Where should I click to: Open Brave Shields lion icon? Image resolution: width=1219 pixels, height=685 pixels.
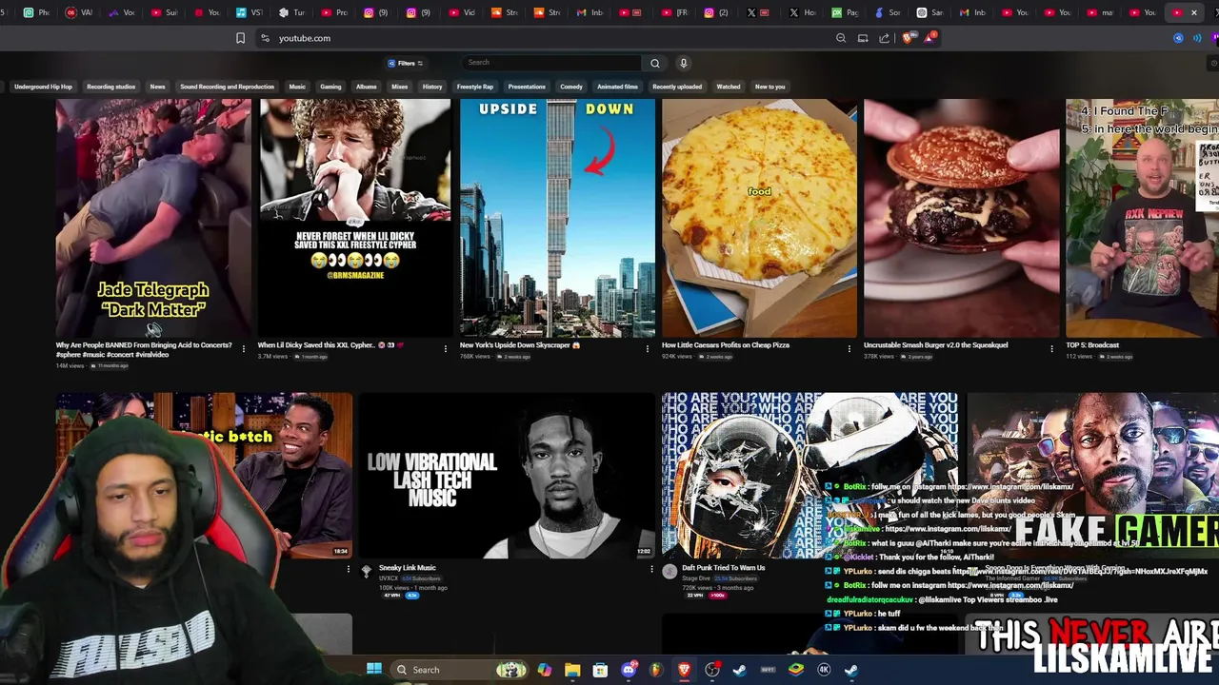pyautogui.click(x=907, y=38)
